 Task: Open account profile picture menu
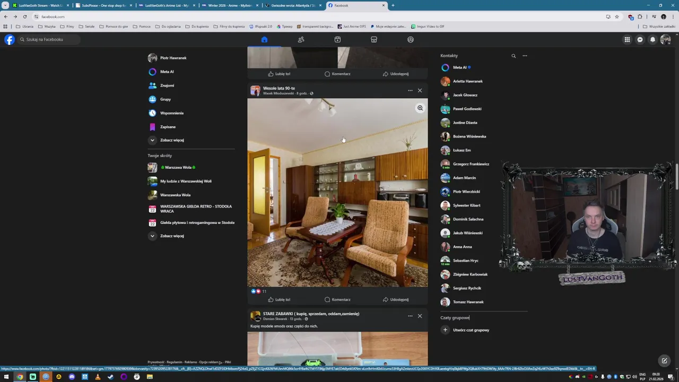(x=665, y=39)
